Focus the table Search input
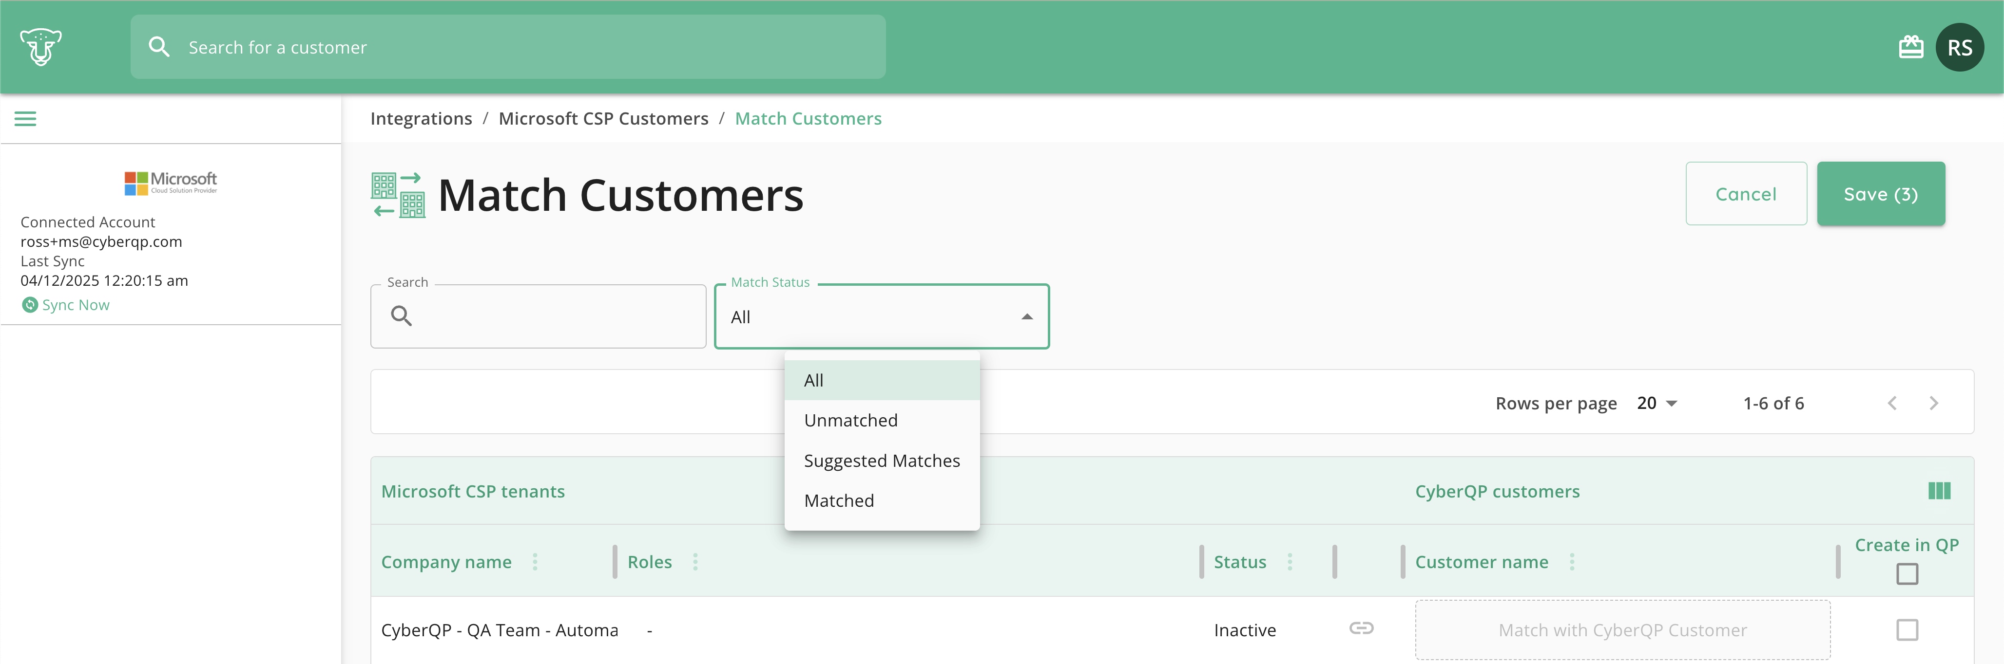Screen dimensions: 2004x664 [x=539, y=316]
